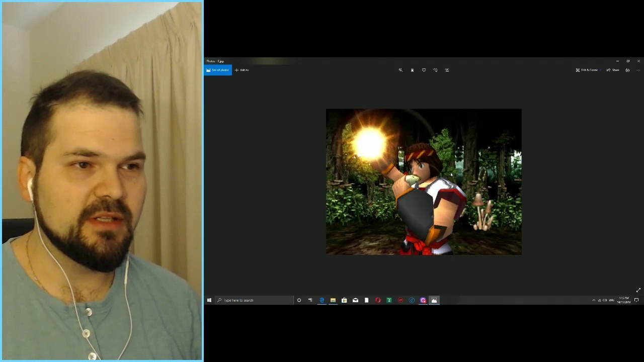Open the Photos 'See more' ellipsis menu
Viewport: 644px width, 362px height.
coord(638,70)
